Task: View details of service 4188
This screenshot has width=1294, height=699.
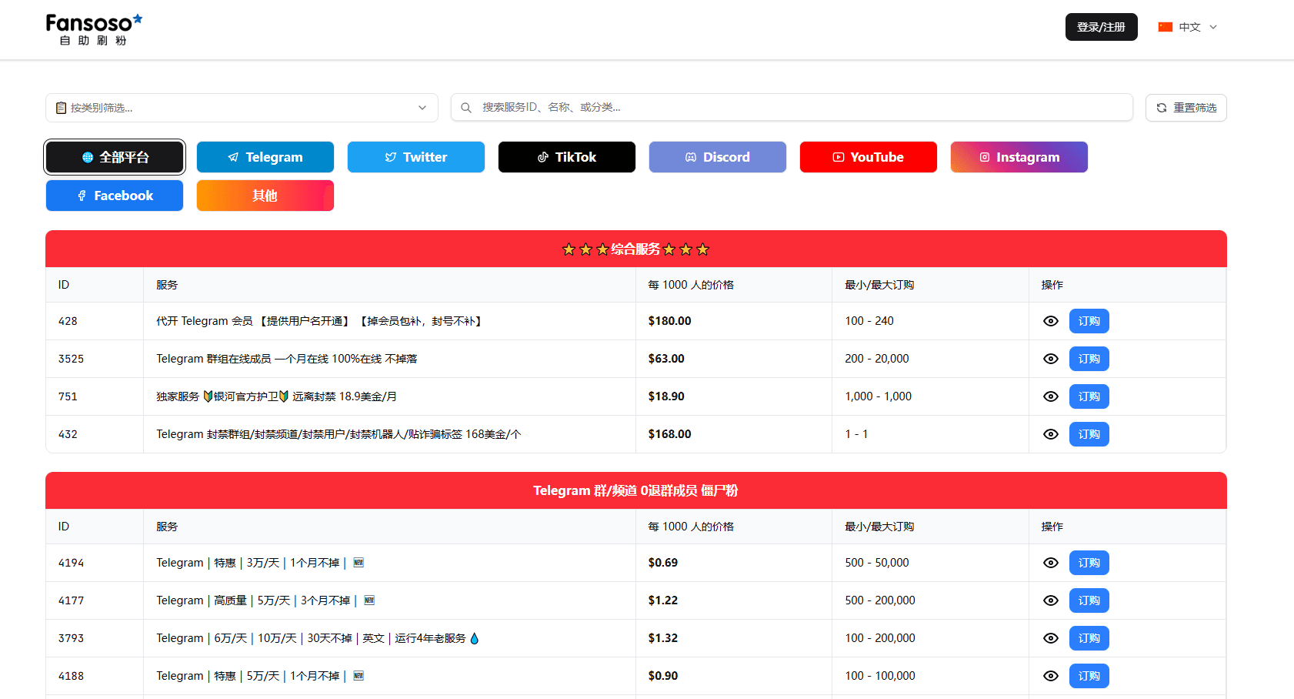Action: (x=1051, y=676)
